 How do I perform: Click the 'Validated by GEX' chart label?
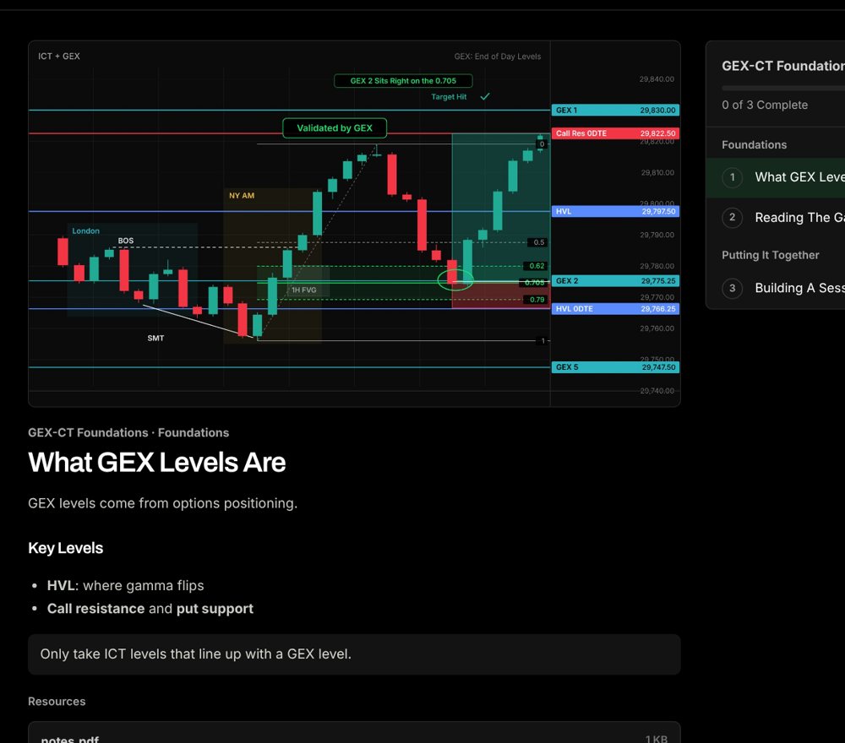tap(335, 128)
